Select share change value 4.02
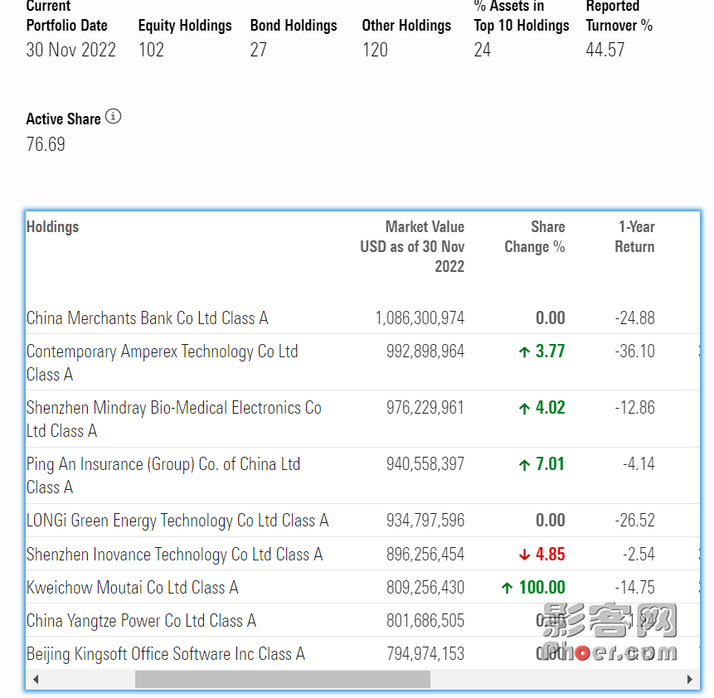 click(550, 408)
